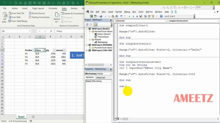Viewport: 220px width, 123px height.
Task: Click View Code icon in Project panel
Action: pyautogui.click(x=87, y=25)
